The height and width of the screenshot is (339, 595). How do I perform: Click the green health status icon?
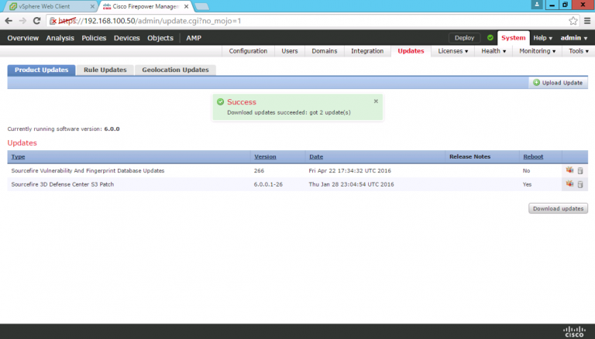490,38
